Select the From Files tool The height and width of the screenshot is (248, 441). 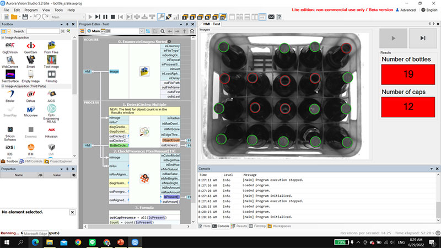(x=51, y=48)
